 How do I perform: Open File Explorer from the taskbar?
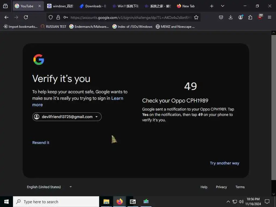tap(106, 202)
